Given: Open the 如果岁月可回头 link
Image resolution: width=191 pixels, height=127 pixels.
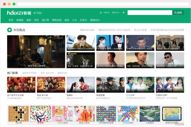Looking at the screenshot, I should tap(29, 73).
